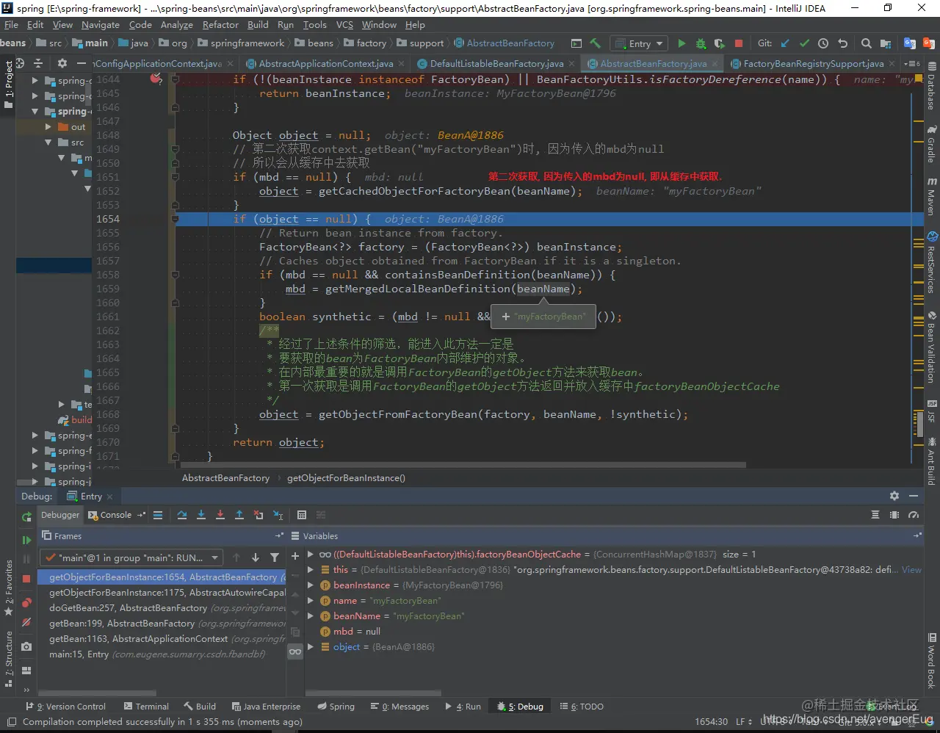Image resolution: width=940 pixels, height=733 pixels.
Task: Click the Rerun Entry icon in Debug panel
Action: [x=26, y=517]
